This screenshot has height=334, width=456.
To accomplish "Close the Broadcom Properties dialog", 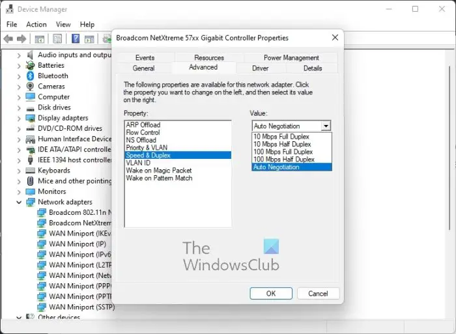I will (x=335, y=38).
